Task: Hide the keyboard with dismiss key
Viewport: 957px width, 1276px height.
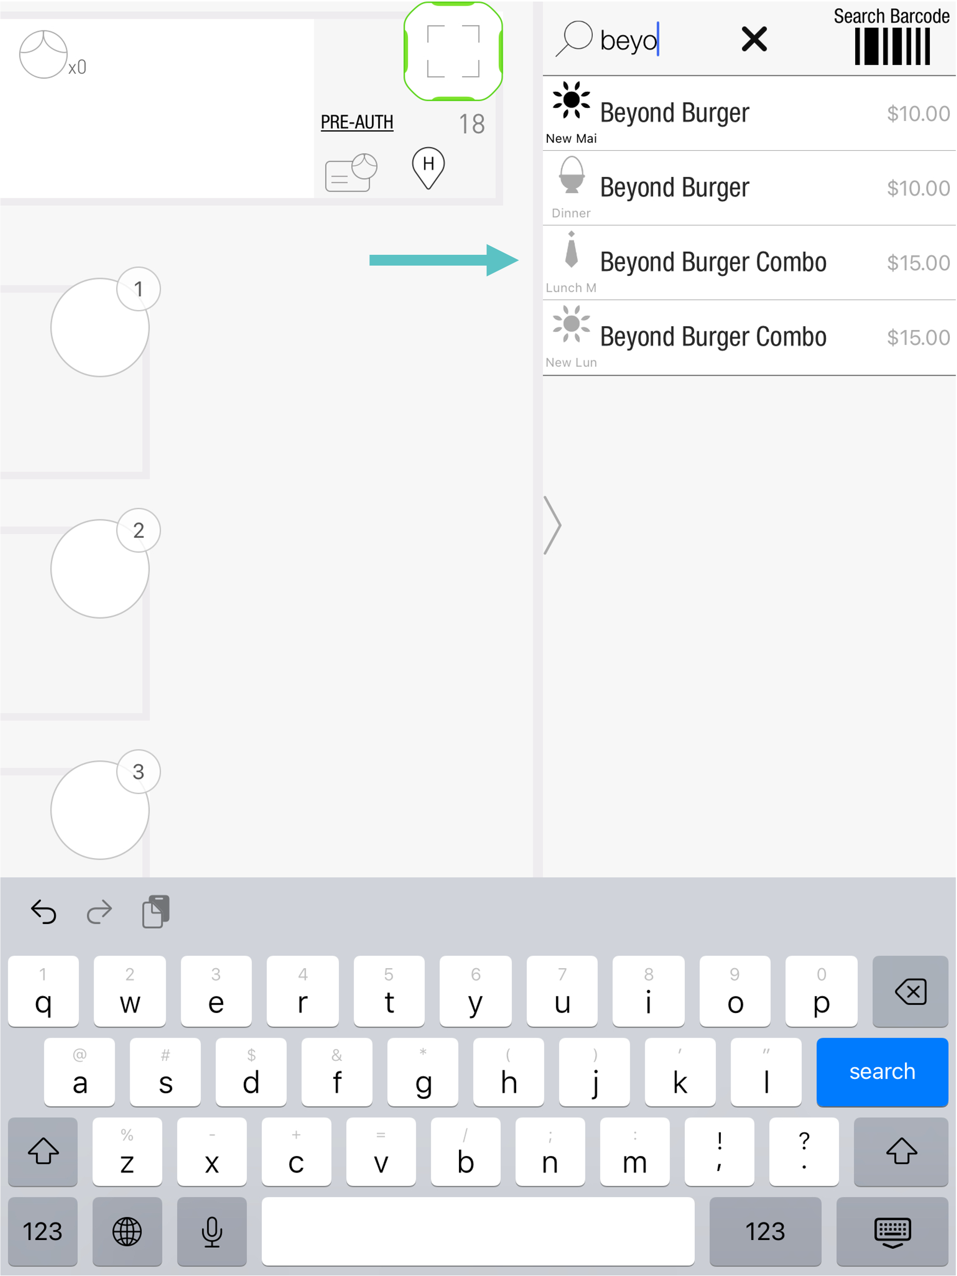Action: (x=892, y=1231)
